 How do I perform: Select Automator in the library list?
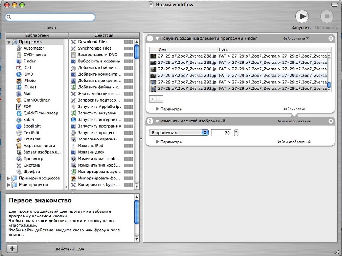coord(33,48)
